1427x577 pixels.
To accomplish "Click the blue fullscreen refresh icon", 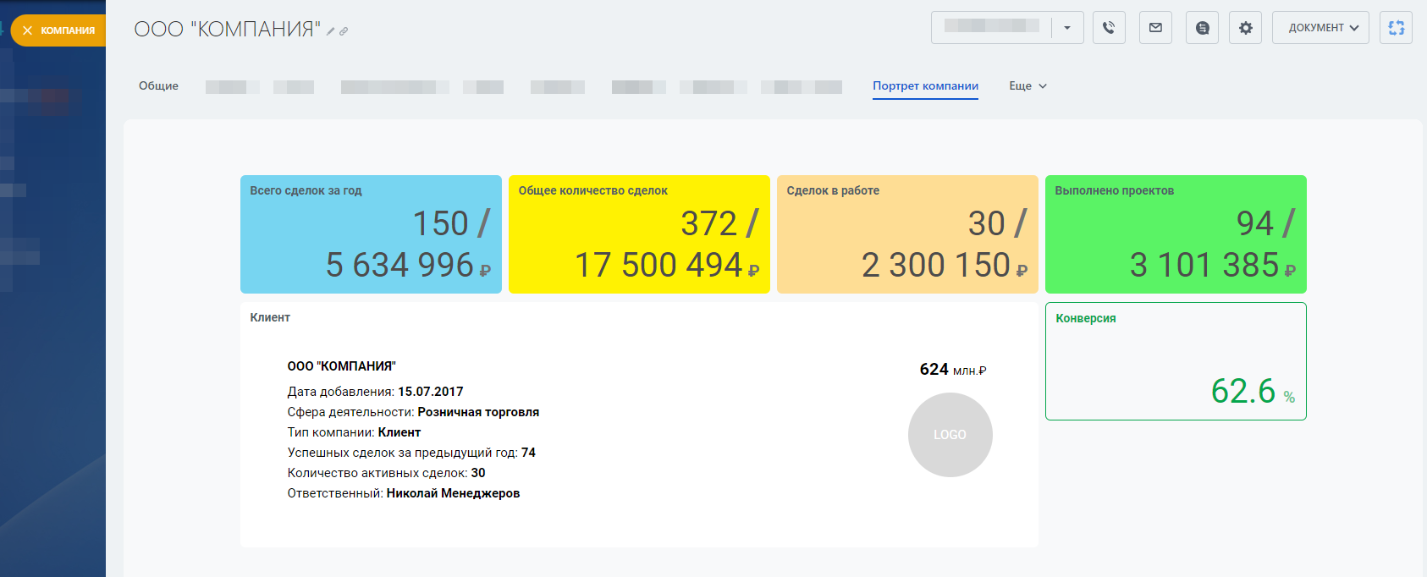I will point(1396,28).
